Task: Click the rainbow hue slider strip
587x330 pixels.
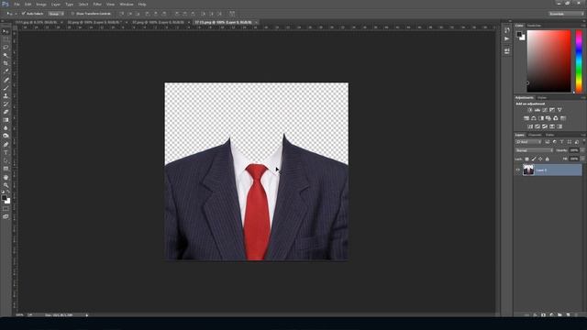Action: coord(579,61)
